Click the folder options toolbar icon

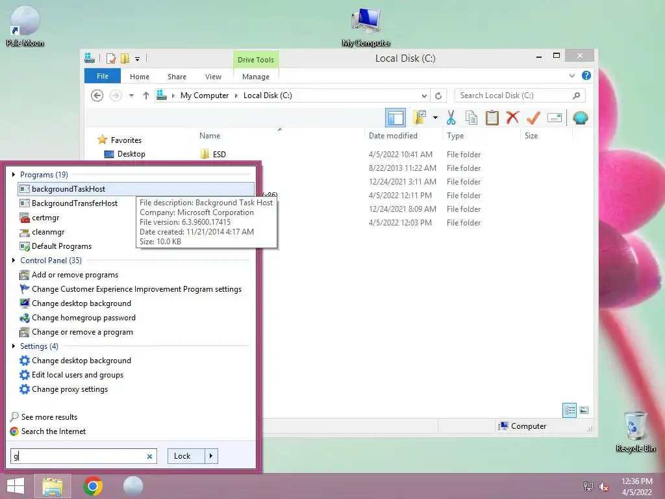click(x=420, y=118)
